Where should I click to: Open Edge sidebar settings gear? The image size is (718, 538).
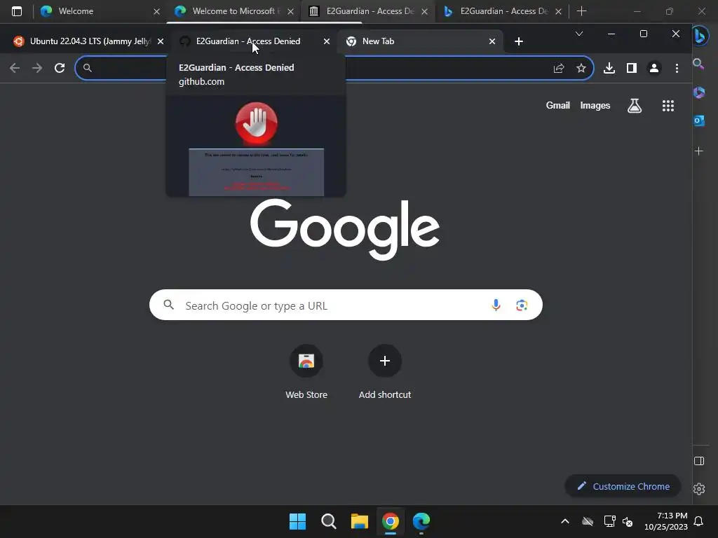699,489
